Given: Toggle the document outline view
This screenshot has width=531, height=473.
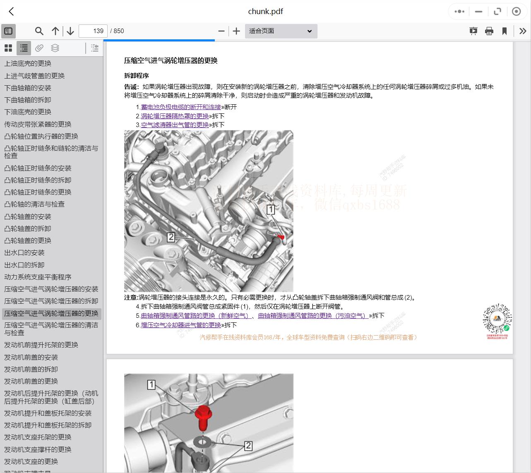Looking at the screenshot, I should (23, 48).
